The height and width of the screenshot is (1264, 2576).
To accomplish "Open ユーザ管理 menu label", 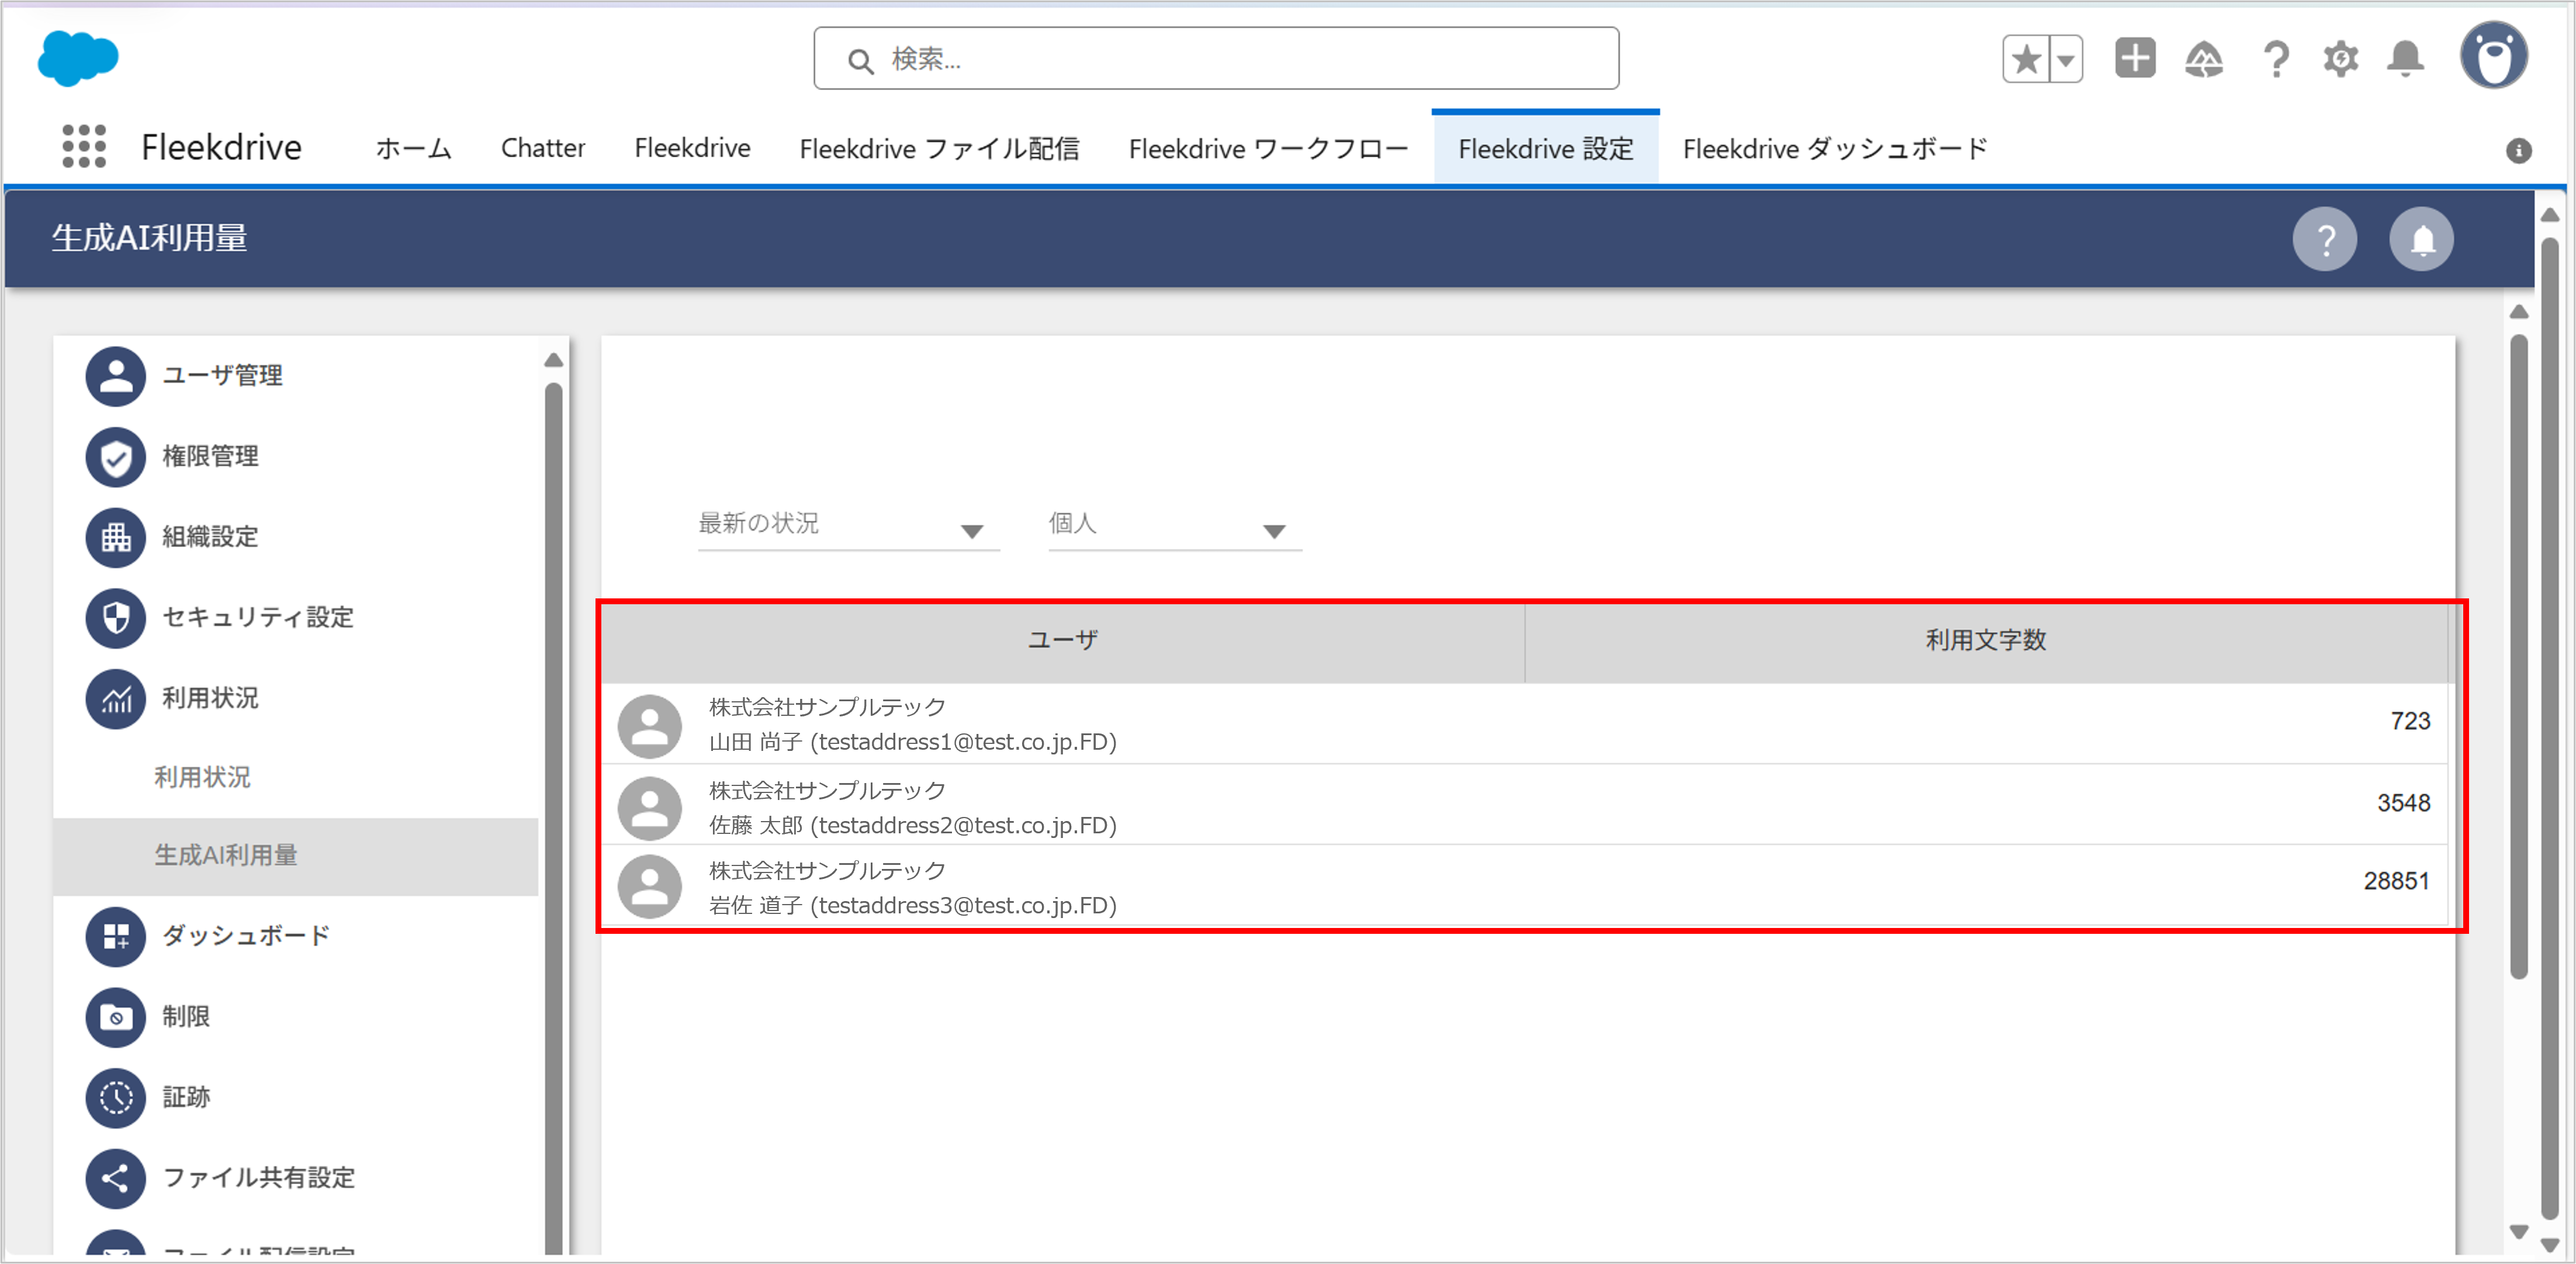I will pos(222,376).
